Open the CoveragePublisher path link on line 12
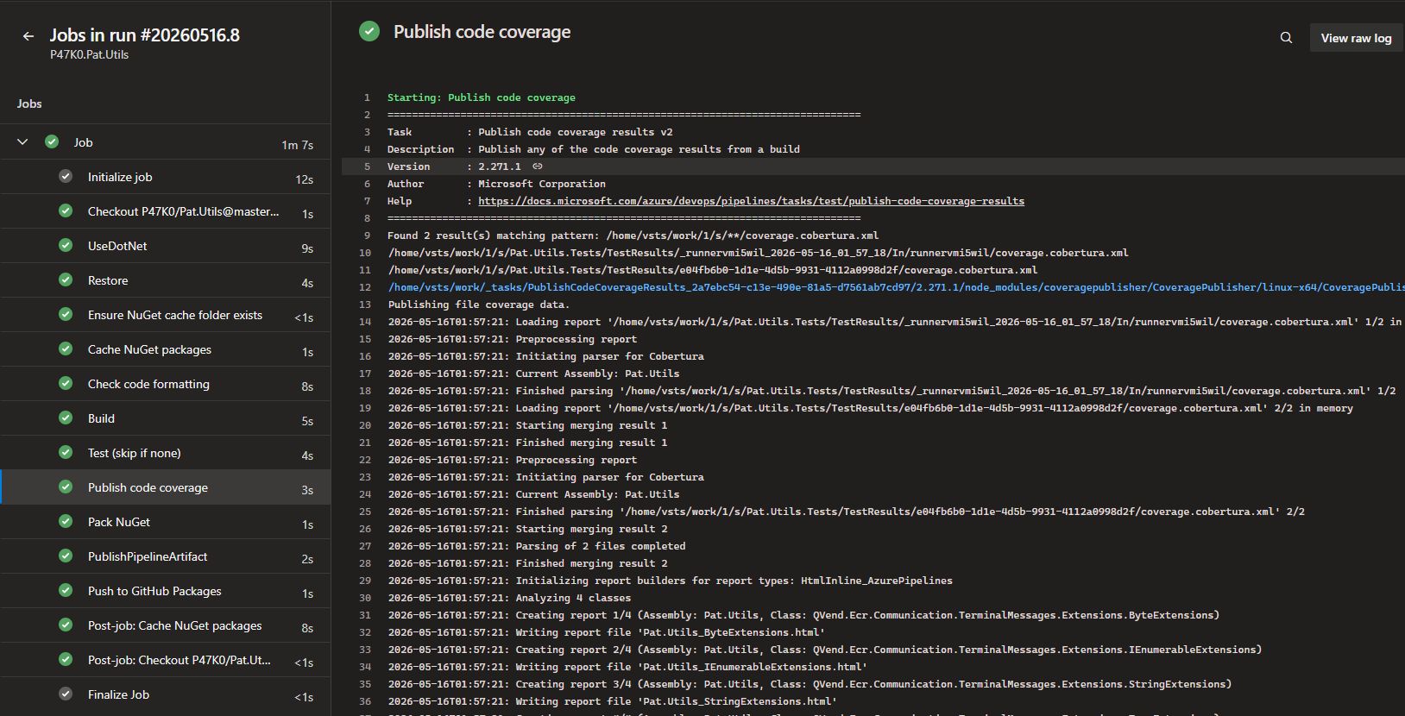1405x716 pixels. tap(896, 287)
